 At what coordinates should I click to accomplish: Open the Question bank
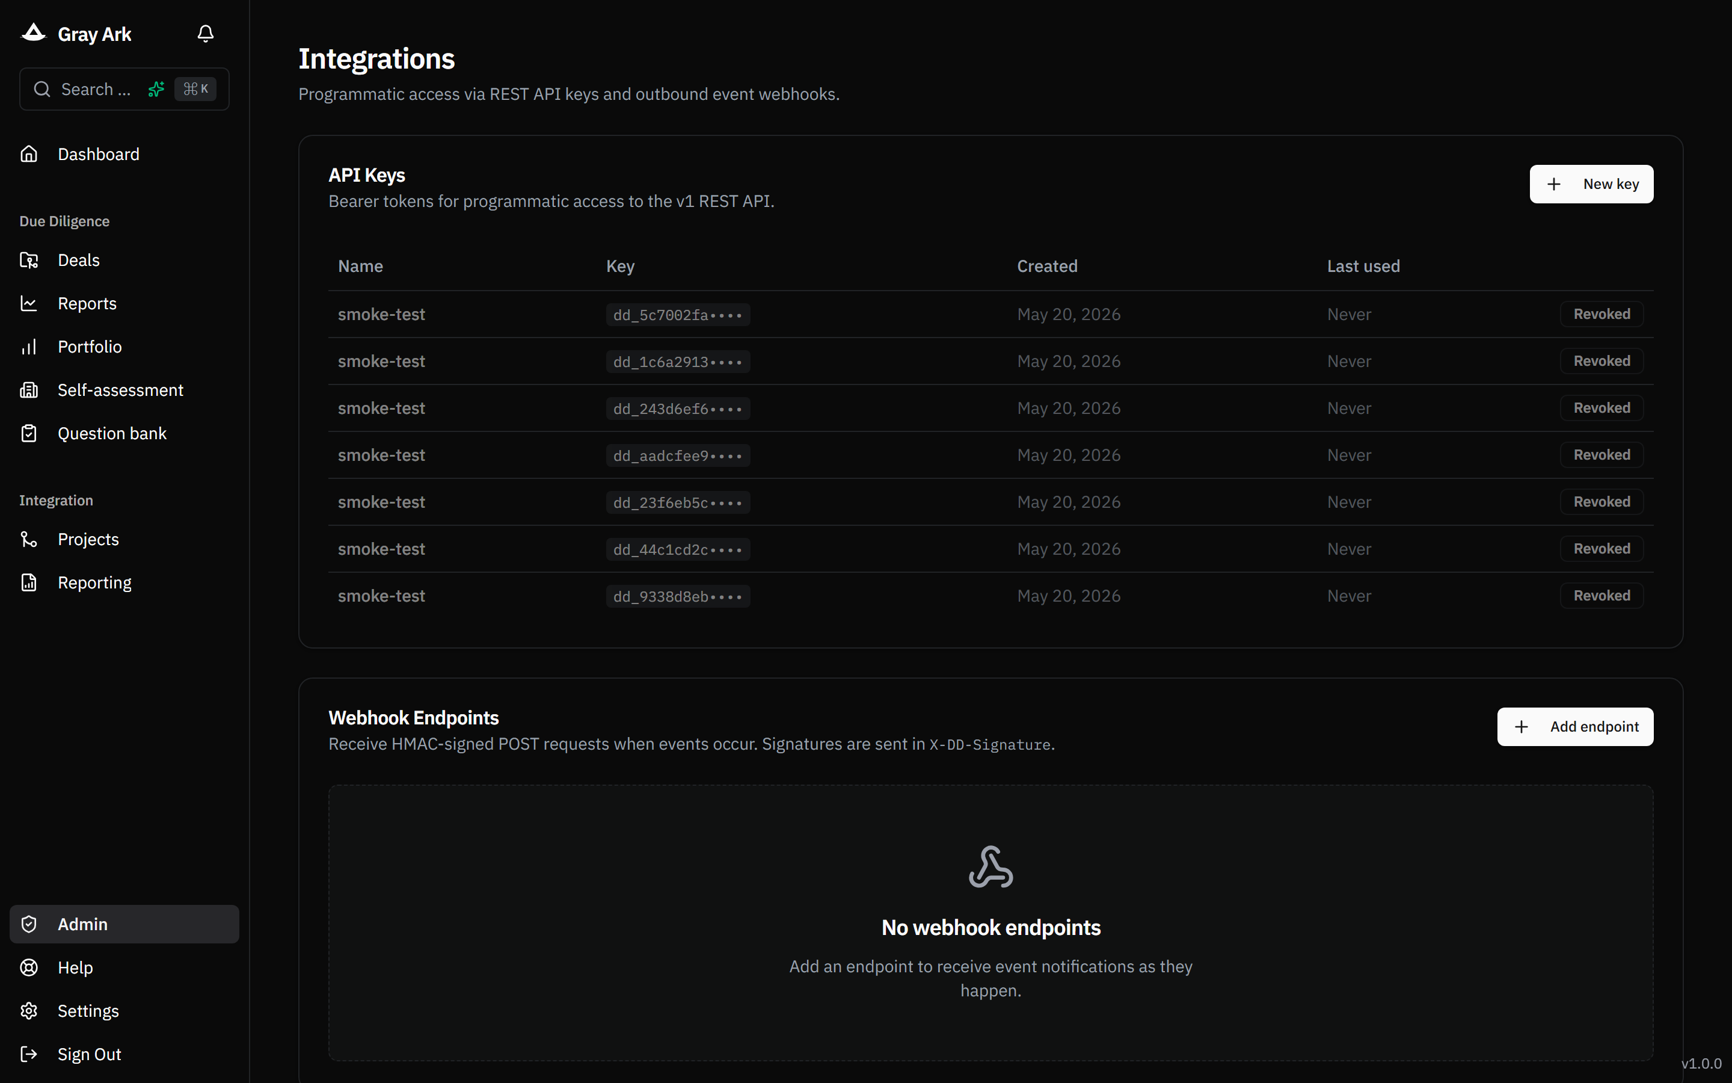[x=124, y=433]
